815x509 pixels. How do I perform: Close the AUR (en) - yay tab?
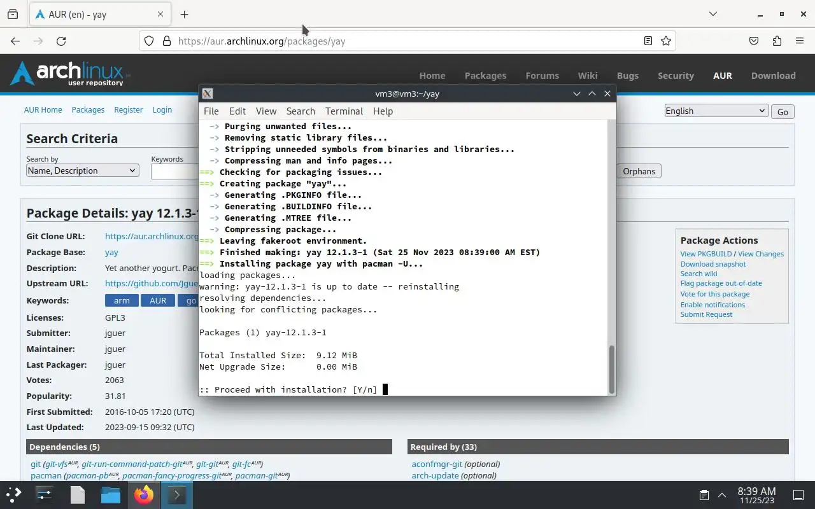(160, 14)
